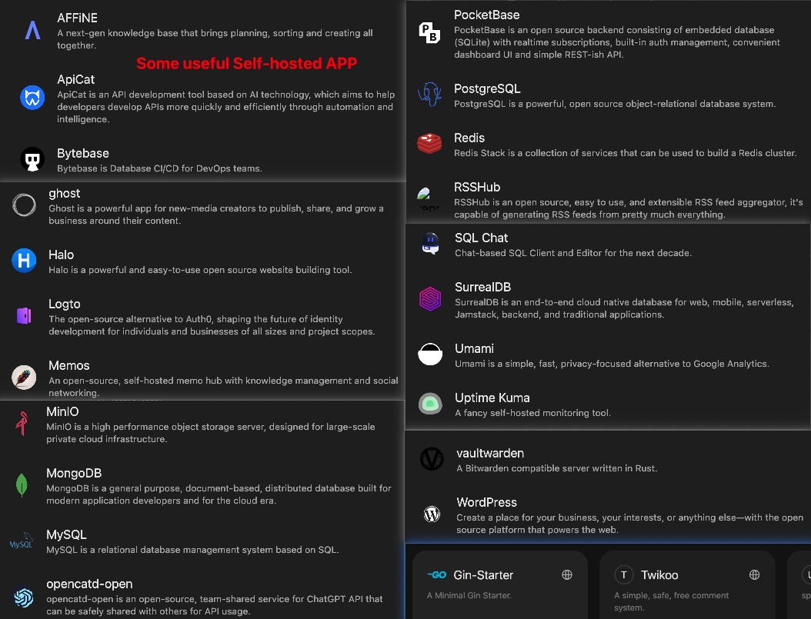
Task: Click the globe icon on Twikoo card
Action: coord(755,574)
